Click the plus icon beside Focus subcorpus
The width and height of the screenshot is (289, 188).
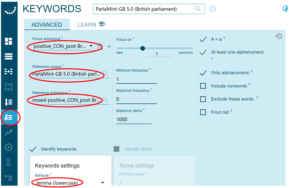(109, 47)
